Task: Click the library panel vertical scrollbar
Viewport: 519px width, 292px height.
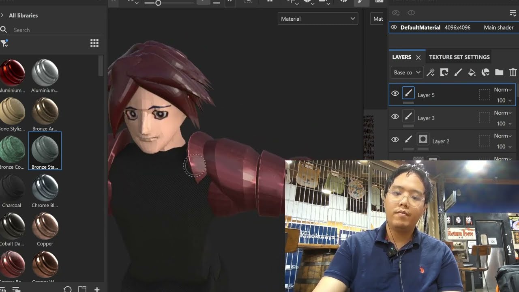Action: tap(101, 66)
